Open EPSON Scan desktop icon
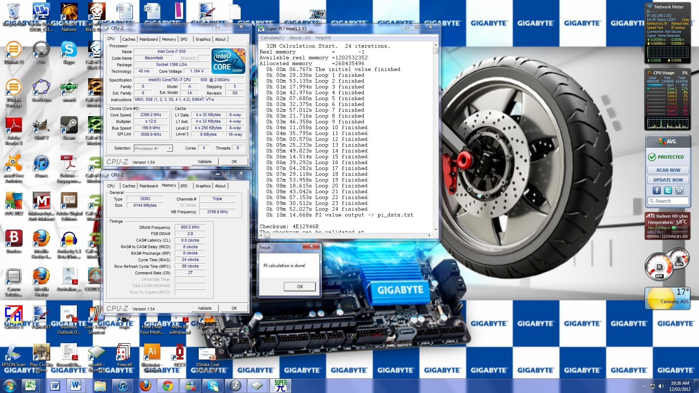 coord(14,355)
